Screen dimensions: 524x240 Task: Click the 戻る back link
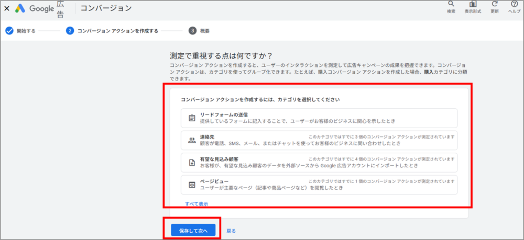(x=231, y=230)
